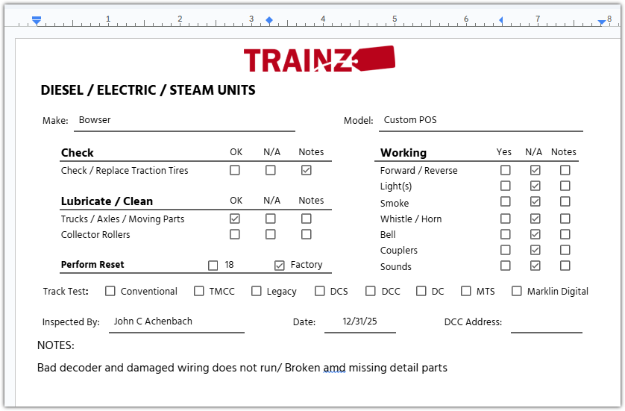The width and height of the screenshot is (625, 411).
Task: Click the 'Working' section heading
Action: click(x=403, y=153)
